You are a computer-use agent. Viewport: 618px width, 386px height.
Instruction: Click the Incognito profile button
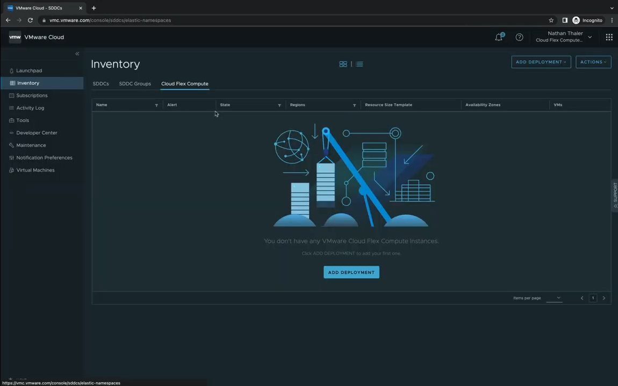(587, 20)
